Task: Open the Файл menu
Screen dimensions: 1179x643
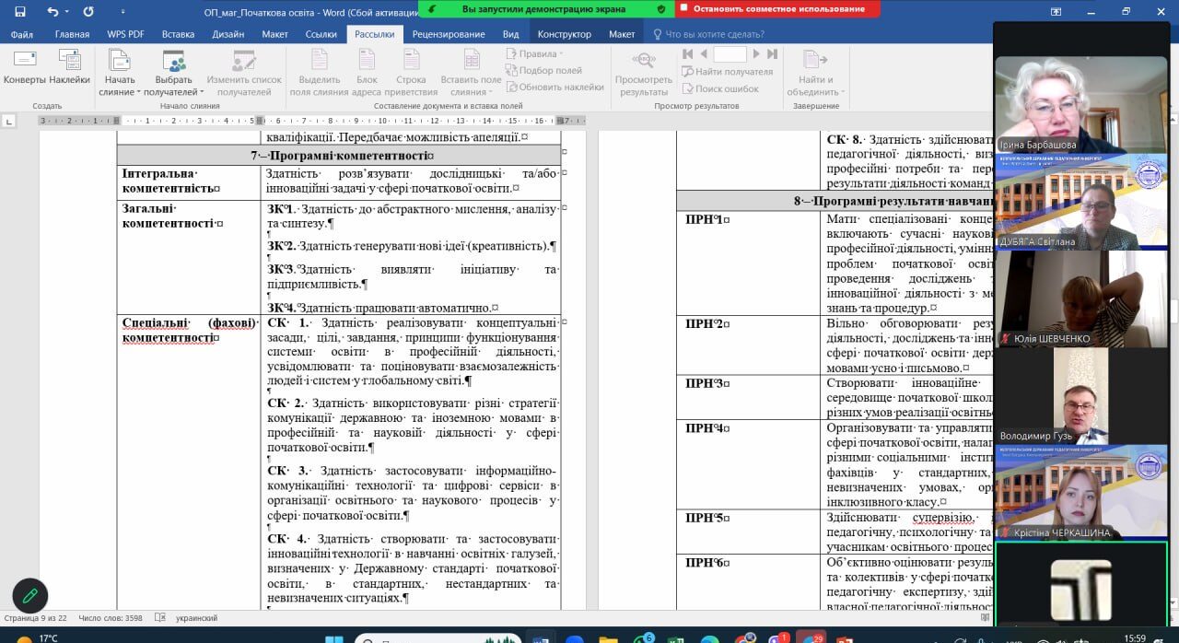Action: click(22, 34)
